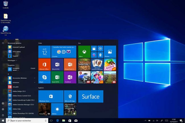
Task: Launch Adobe Photoshop CS5.1 (64 Bit)
Action: [x=22, y=113]
